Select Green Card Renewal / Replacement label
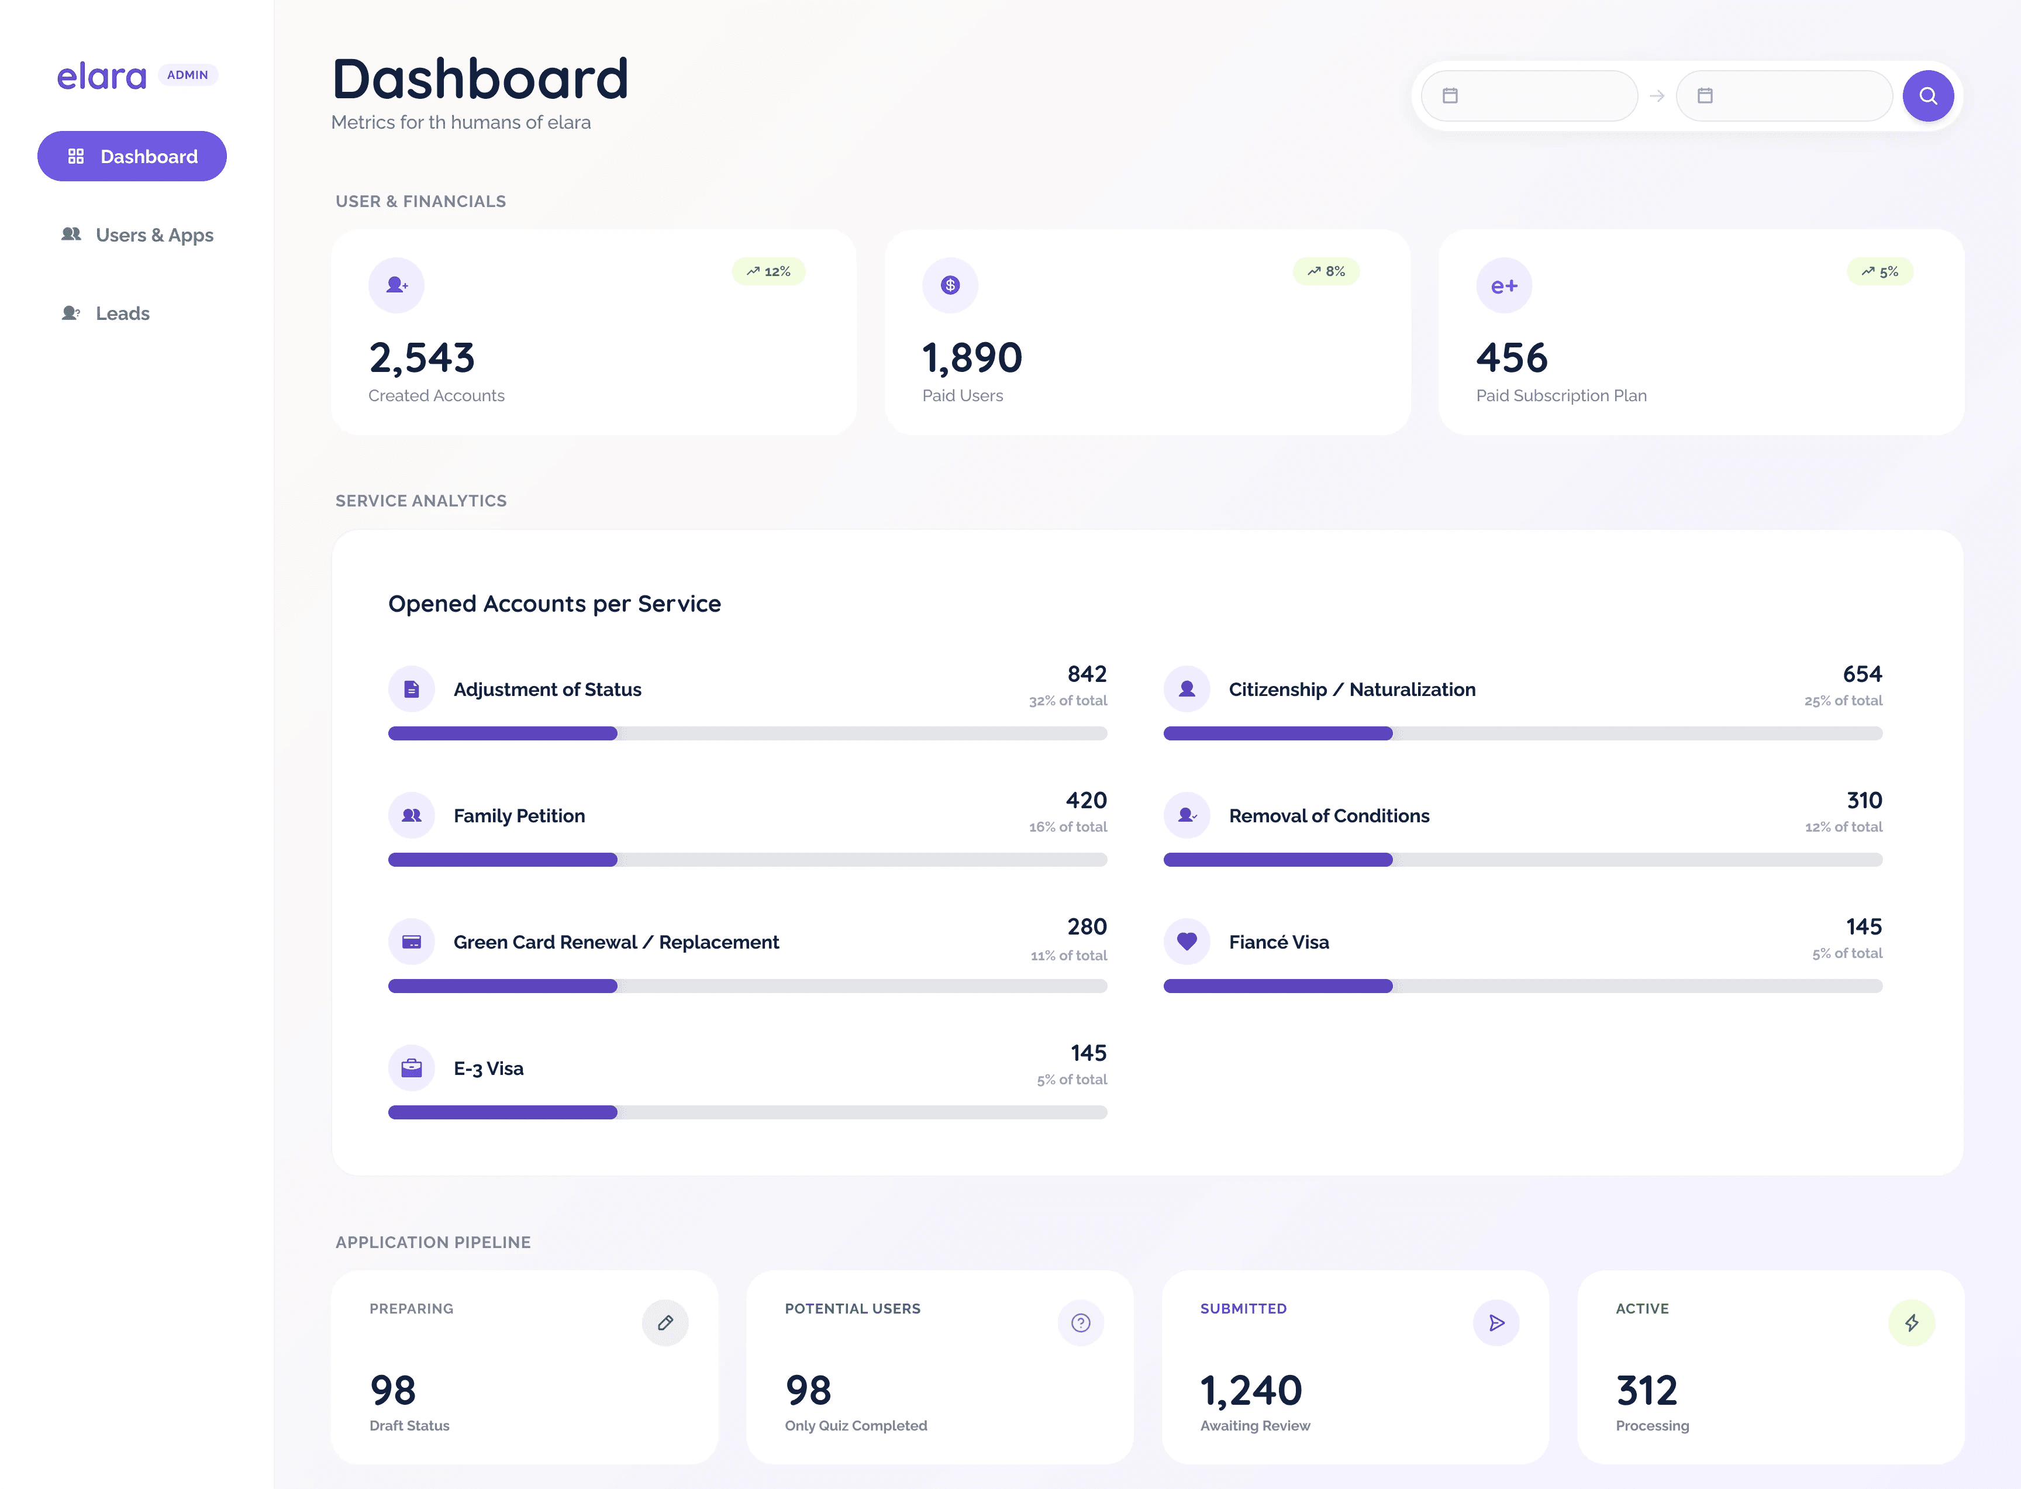The image size is (2021, 1489). [616, 942]
